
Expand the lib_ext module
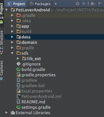[x=18, y=59]
